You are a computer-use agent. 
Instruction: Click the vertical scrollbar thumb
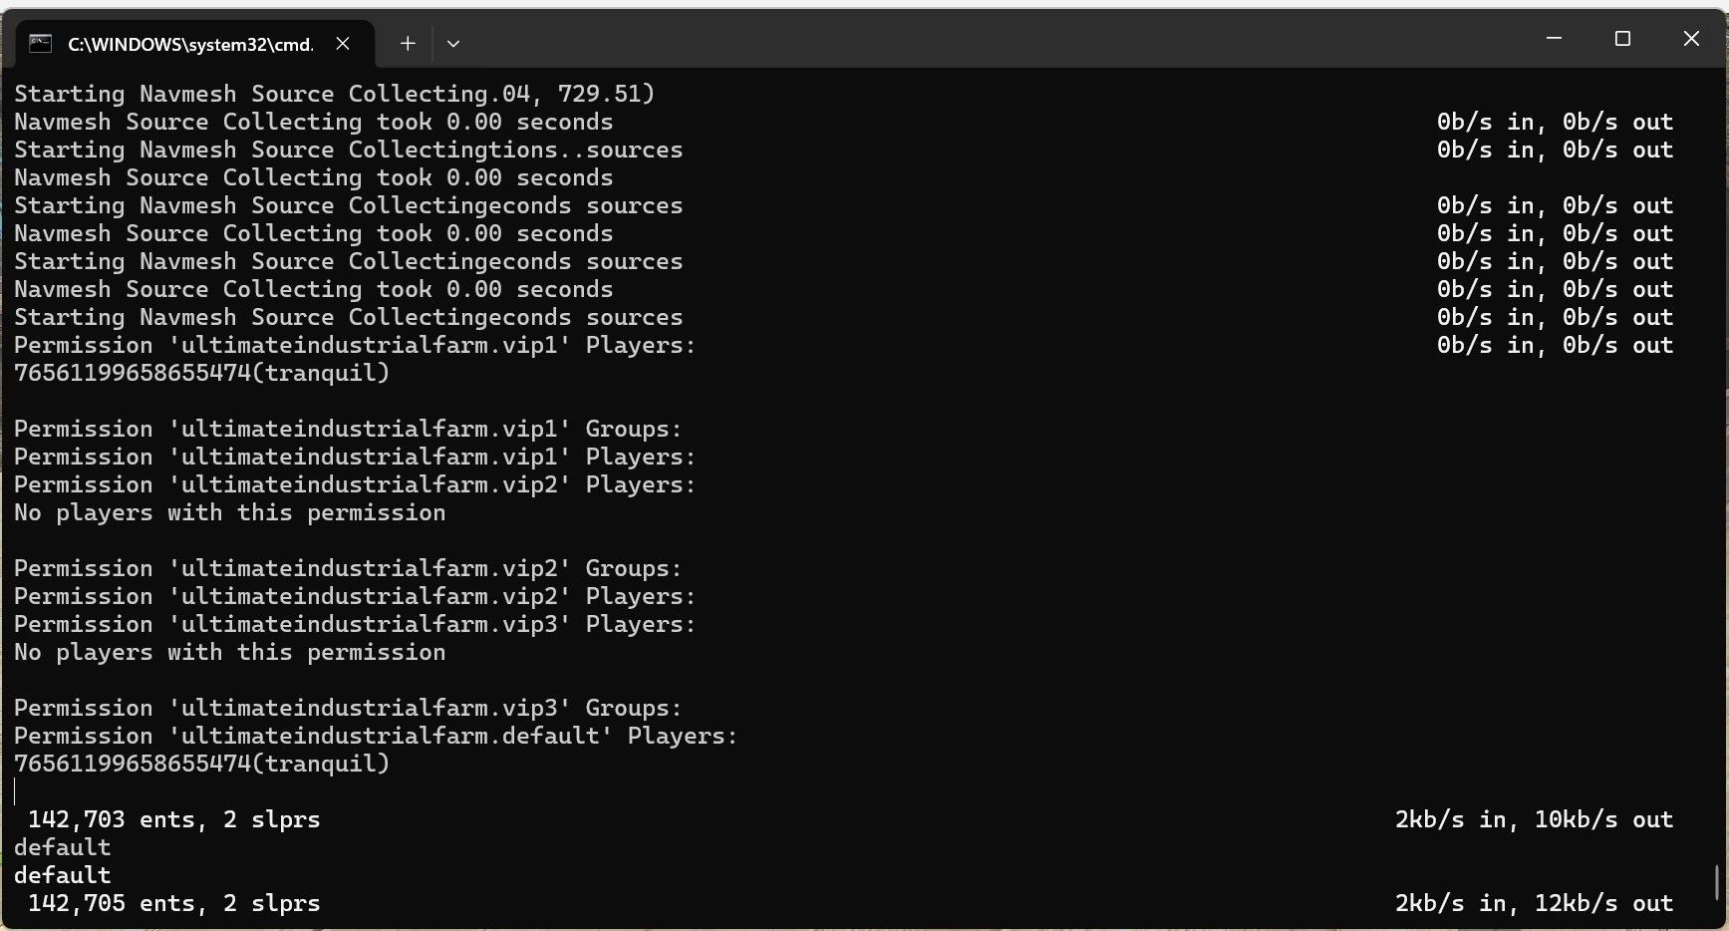(1716, 882)
